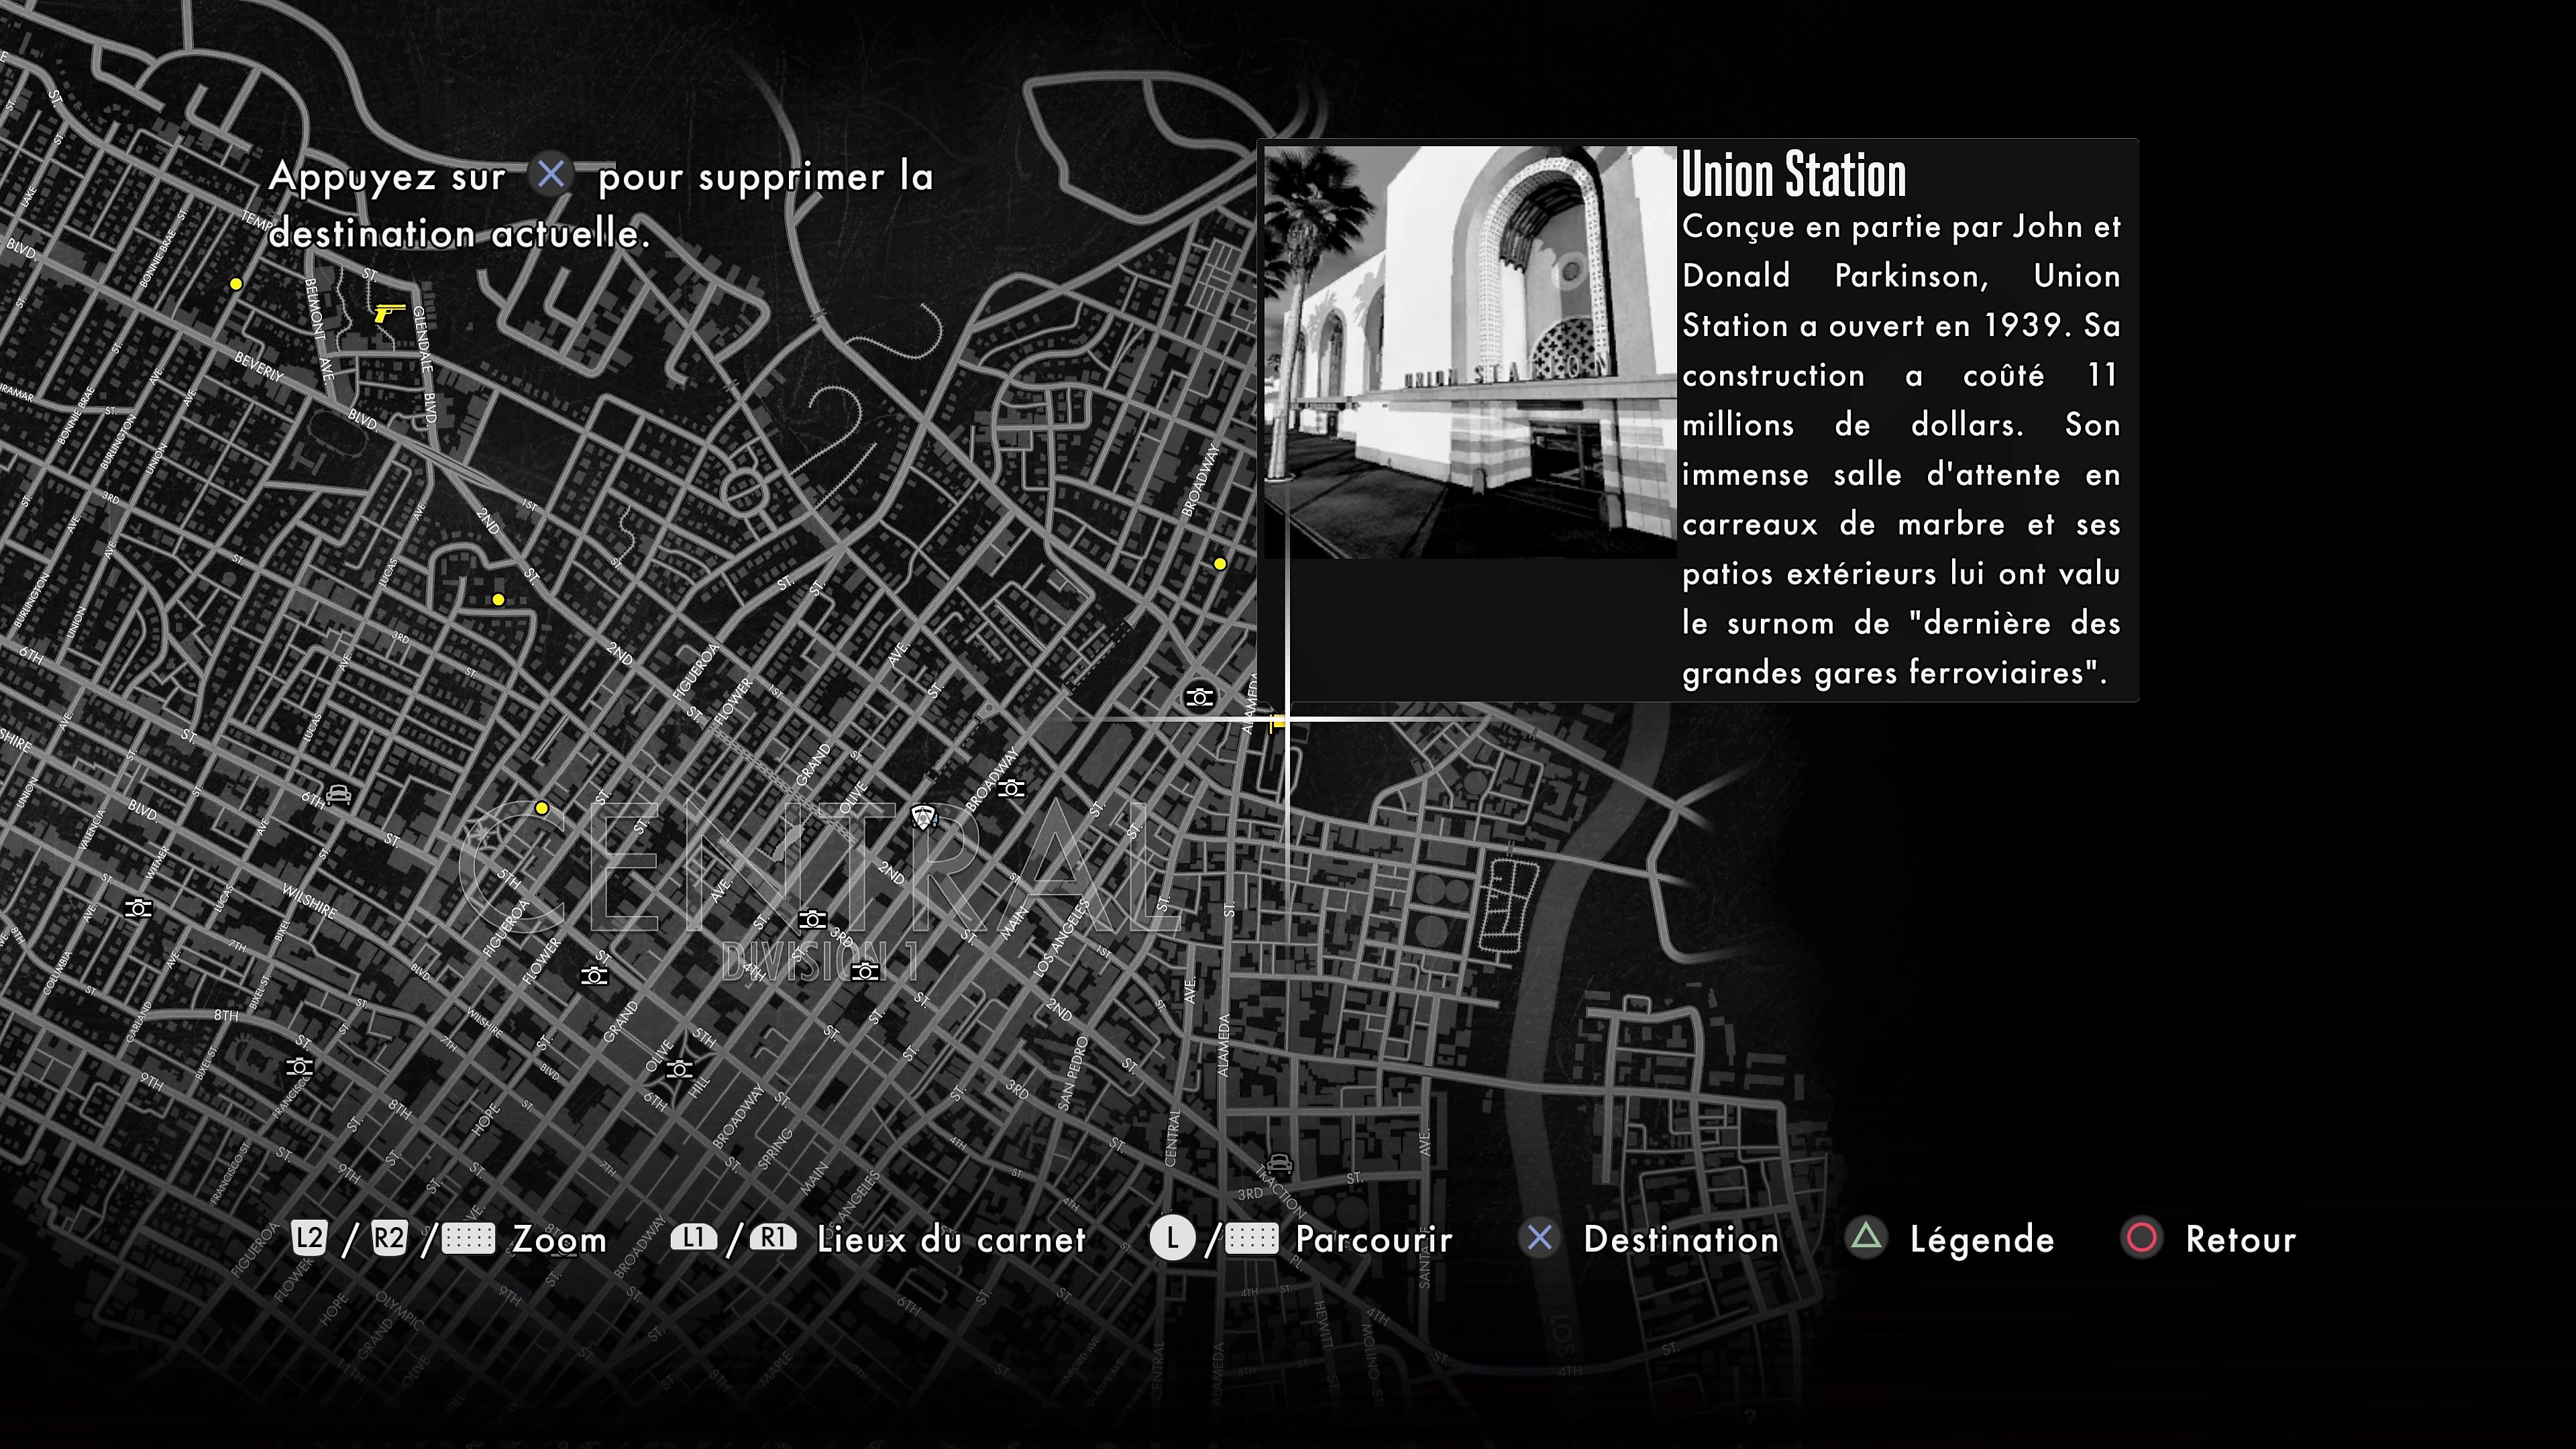Image resolution: width=2576 pixels, height=1449 pixels.
Task: Select the police badge icon on Central
Action: tap(924, 817)
